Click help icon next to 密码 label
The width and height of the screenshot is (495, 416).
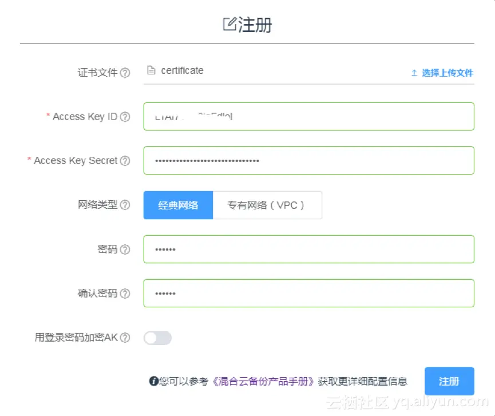point(125,249)
